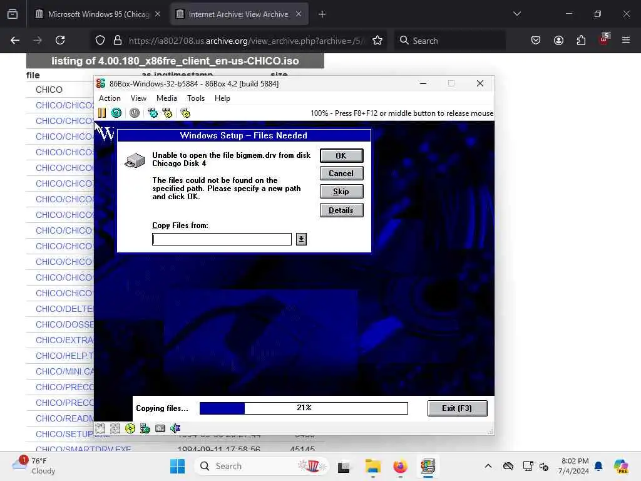This screenshot has height=481, width=641.
Task: Open the CHICO/READM link
Action: tap(64, 418)
